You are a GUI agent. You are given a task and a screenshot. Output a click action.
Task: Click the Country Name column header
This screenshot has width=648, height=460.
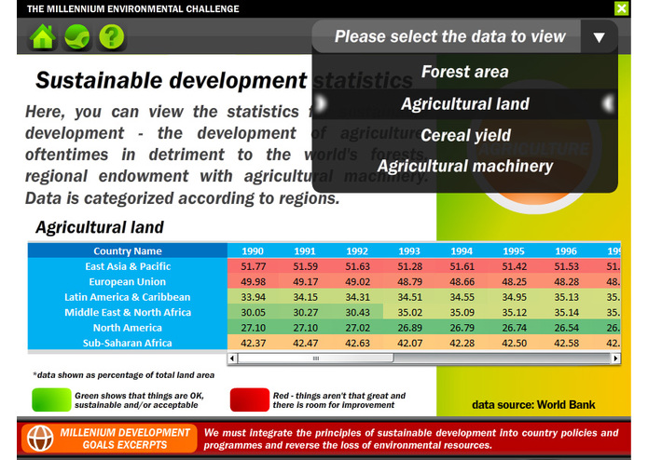(x=128, y=250)
